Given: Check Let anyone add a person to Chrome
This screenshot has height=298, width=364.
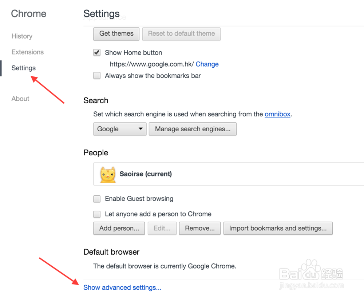Looking at the screenshot, I should tap(97, 214).
